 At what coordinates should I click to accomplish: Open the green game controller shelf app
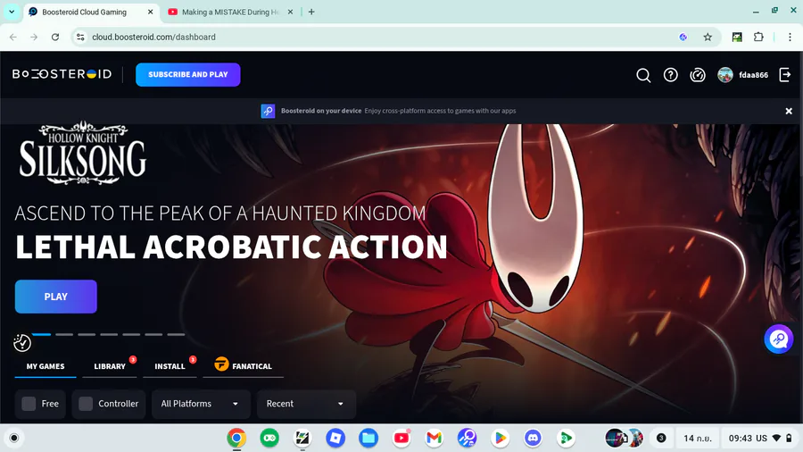[269, 439]
